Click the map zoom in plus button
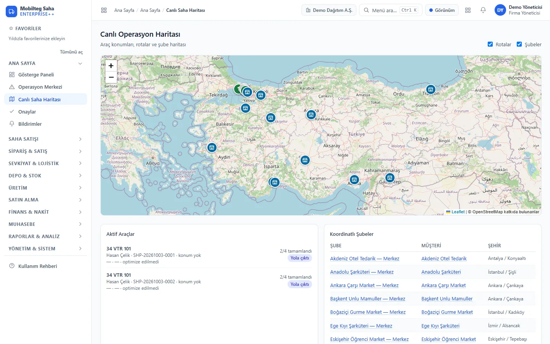The height and width of the screenshot is (344, 550). (111, 66)
